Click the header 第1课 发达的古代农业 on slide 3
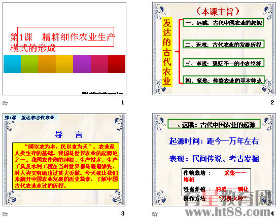 click(x=29, y=117)
